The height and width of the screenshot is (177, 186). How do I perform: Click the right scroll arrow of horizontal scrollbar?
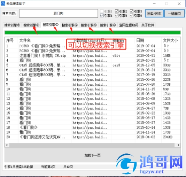[178, 145]
